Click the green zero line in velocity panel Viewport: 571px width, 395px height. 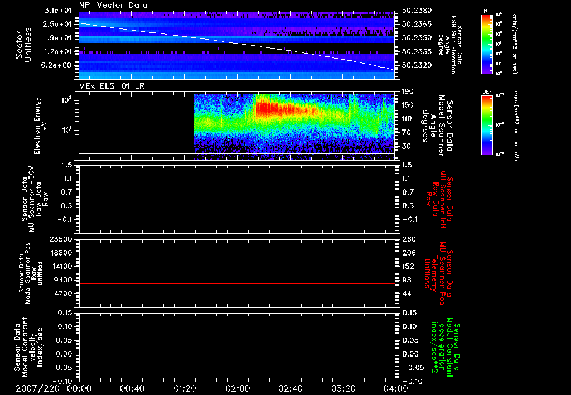236,354
